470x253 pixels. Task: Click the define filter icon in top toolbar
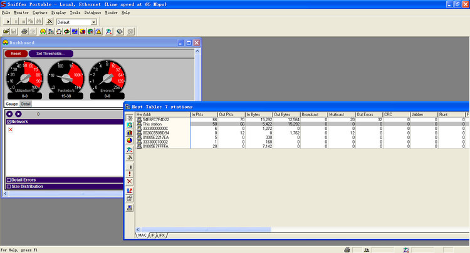(50, 22)
